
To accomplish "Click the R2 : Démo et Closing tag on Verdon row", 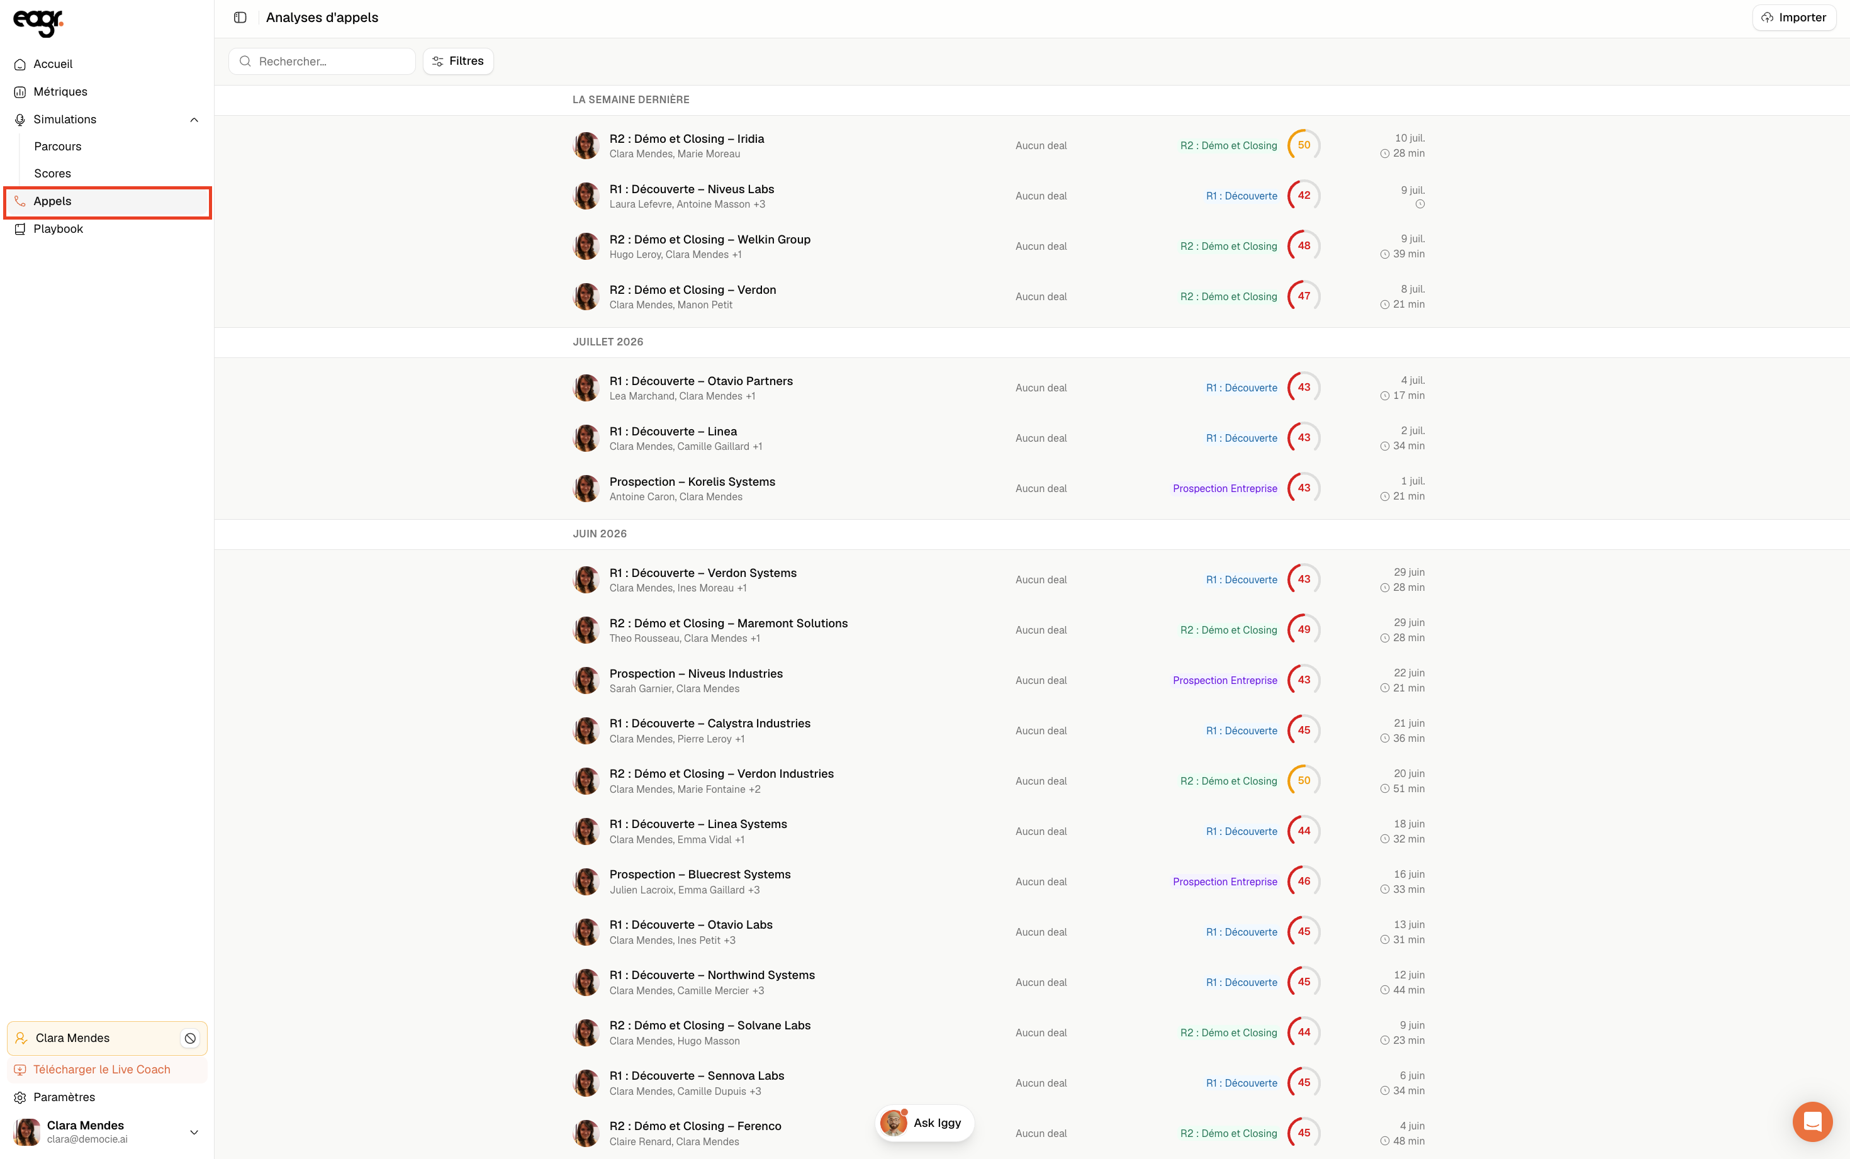I will tap(1228, 296).
